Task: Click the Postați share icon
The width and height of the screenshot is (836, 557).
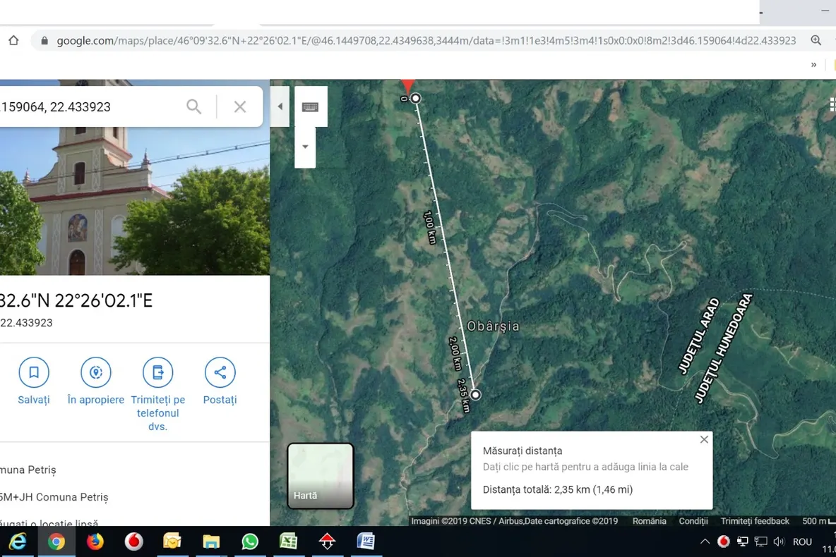Action: coord(220,372)
